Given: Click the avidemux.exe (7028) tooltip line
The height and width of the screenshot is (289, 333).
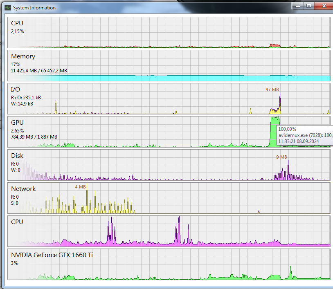Looking at the screenshot, I should point(306,135).
